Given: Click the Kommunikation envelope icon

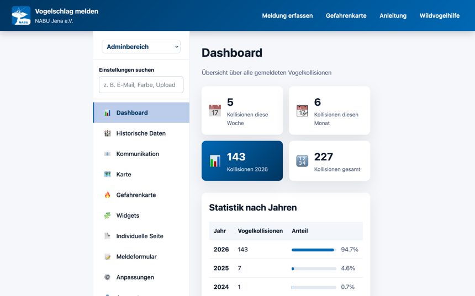Looking at the screenshot, I should coord(107,154).
